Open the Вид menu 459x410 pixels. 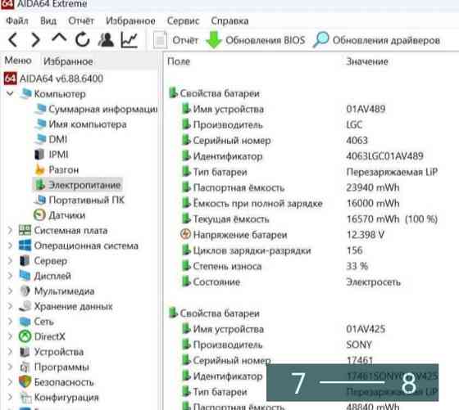48,21
